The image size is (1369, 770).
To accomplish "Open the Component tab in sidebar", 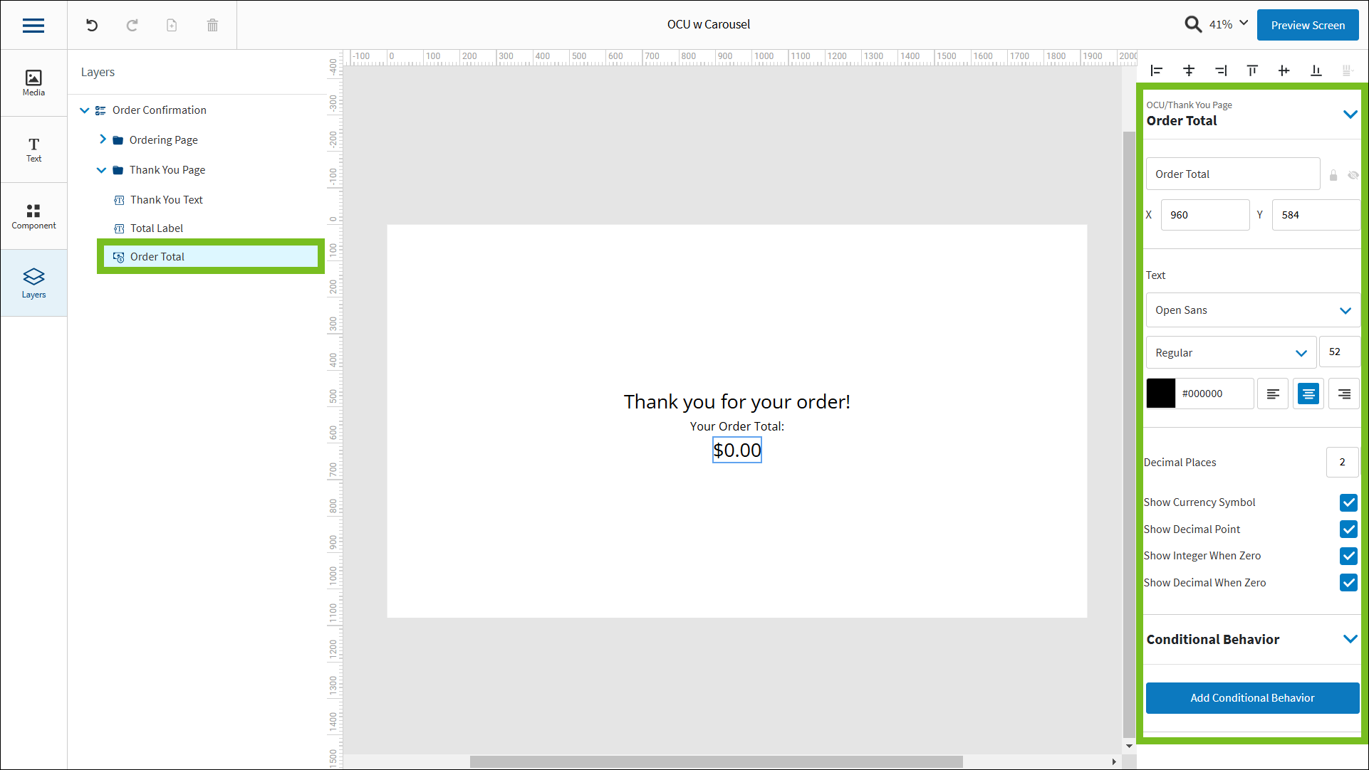I will pos(33,216).
